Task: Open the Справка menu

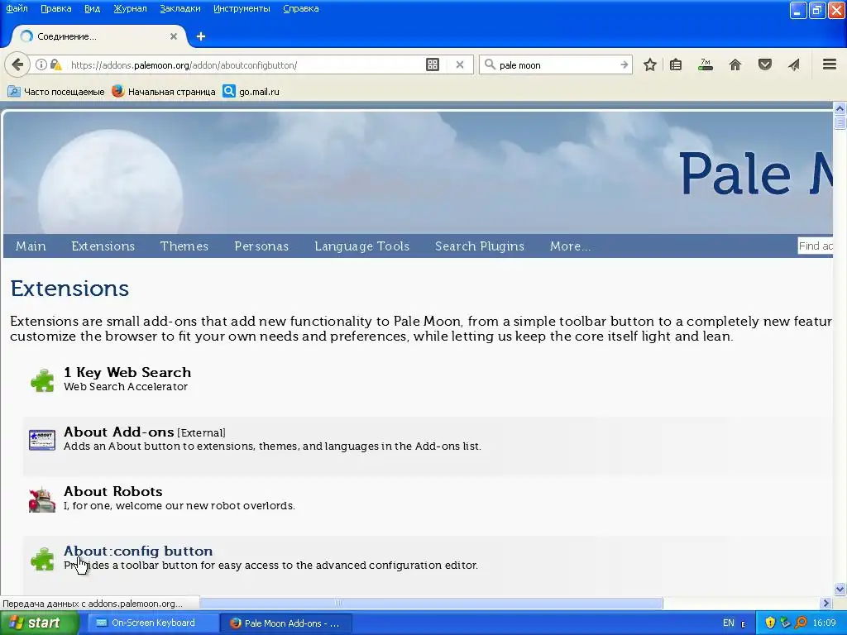Action: 301,8
